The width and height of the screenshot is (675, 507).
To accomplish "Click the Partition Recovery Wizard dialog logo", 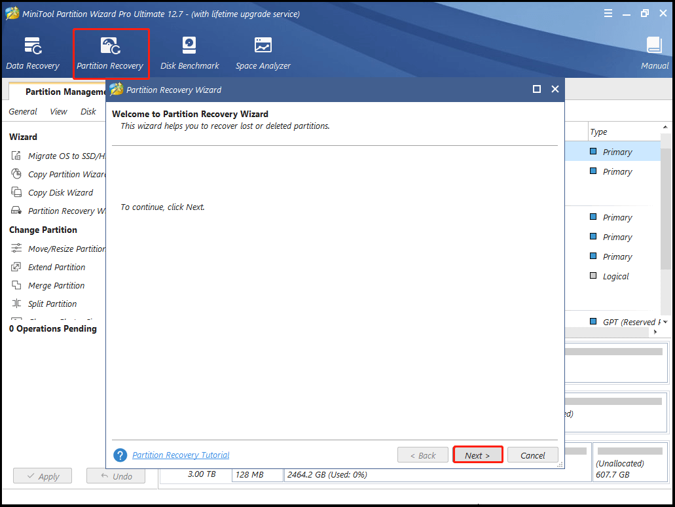I will 117,90.
